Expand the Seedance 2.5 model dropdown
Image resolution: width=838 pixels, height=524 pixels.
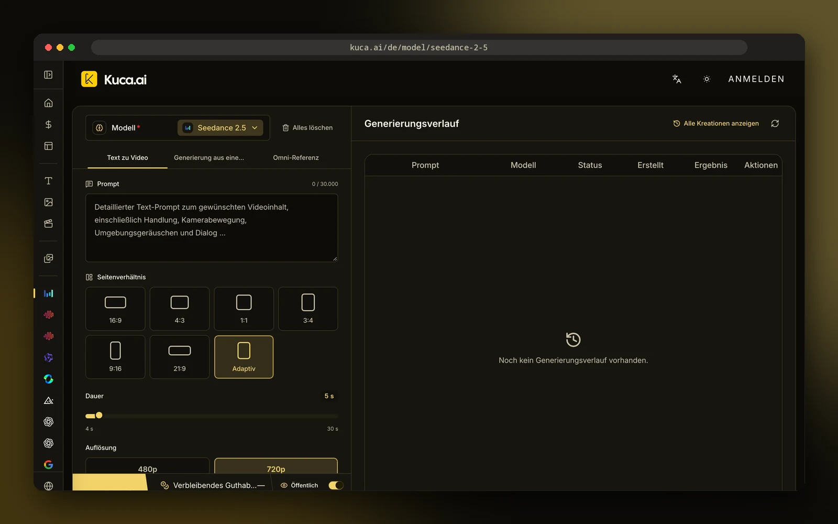220,128
